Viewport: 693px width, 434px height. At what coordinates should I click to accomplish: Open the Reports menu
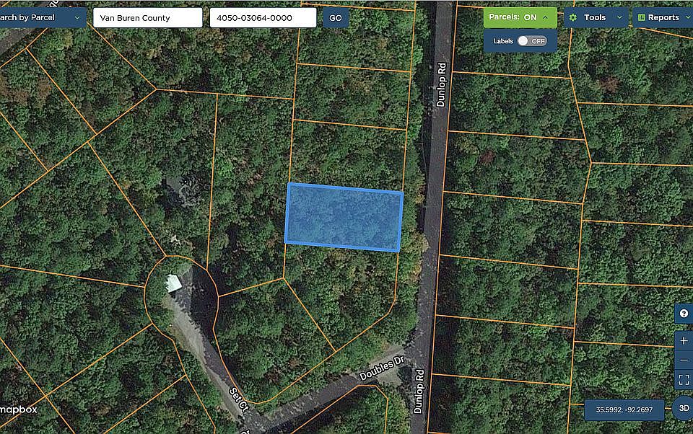pos(663,17)
